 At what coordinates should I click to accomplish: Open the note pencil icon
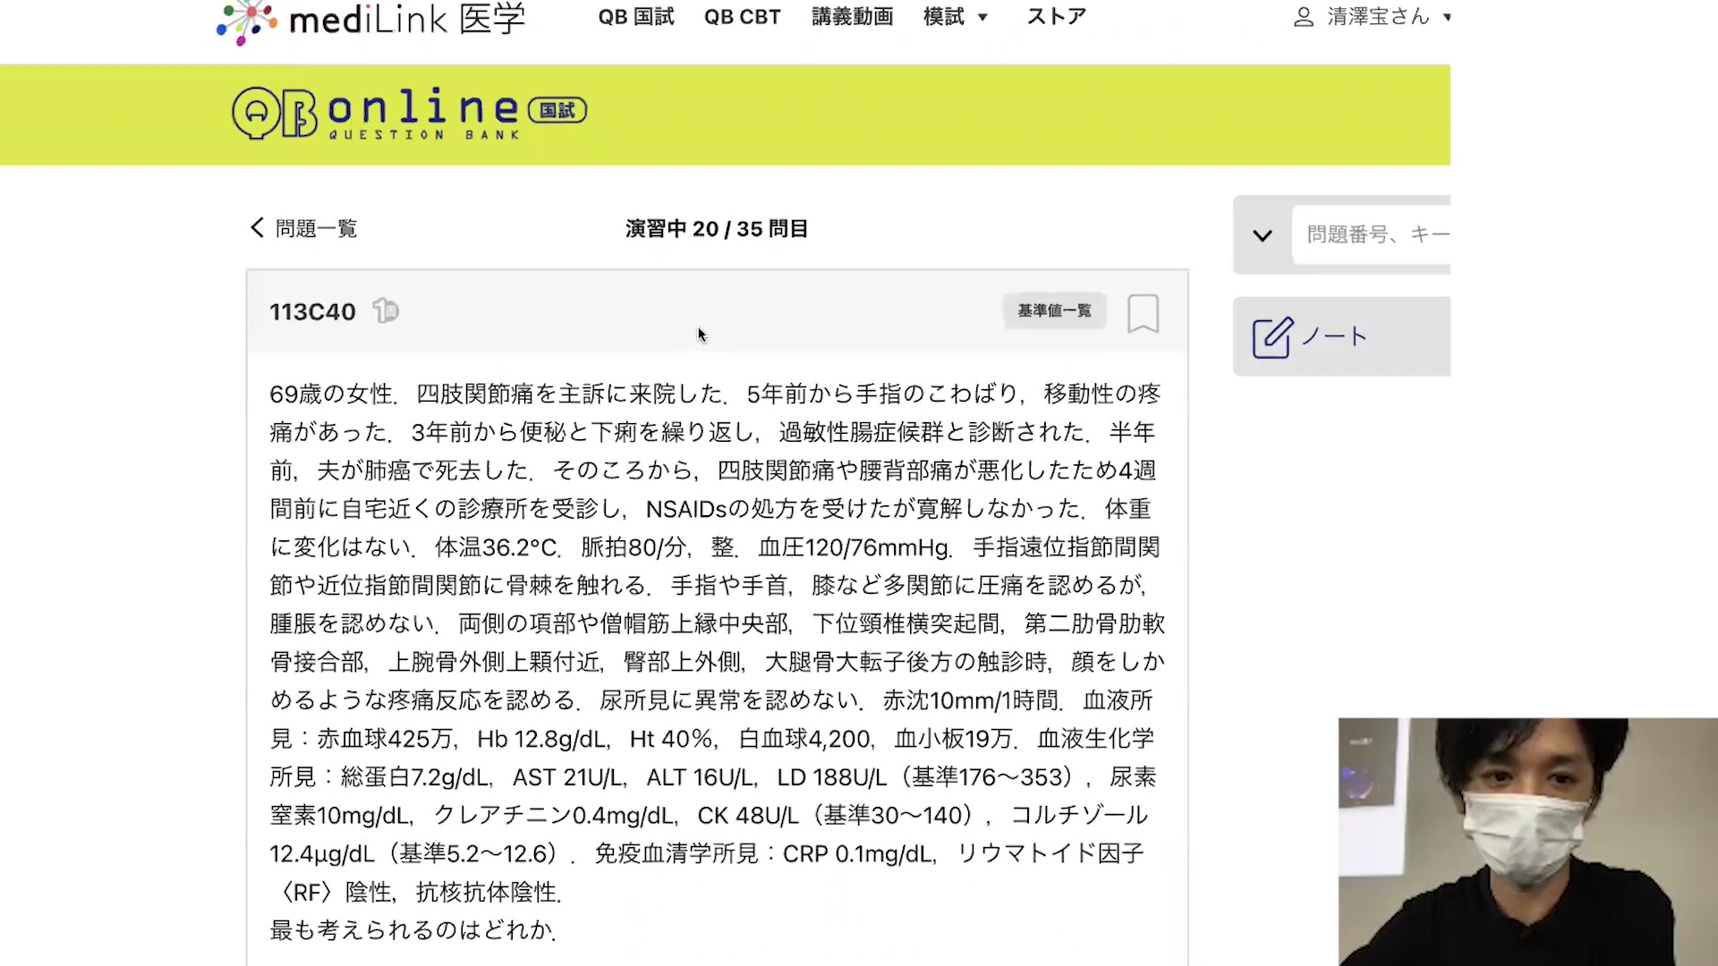click(x=1271, y=337)
